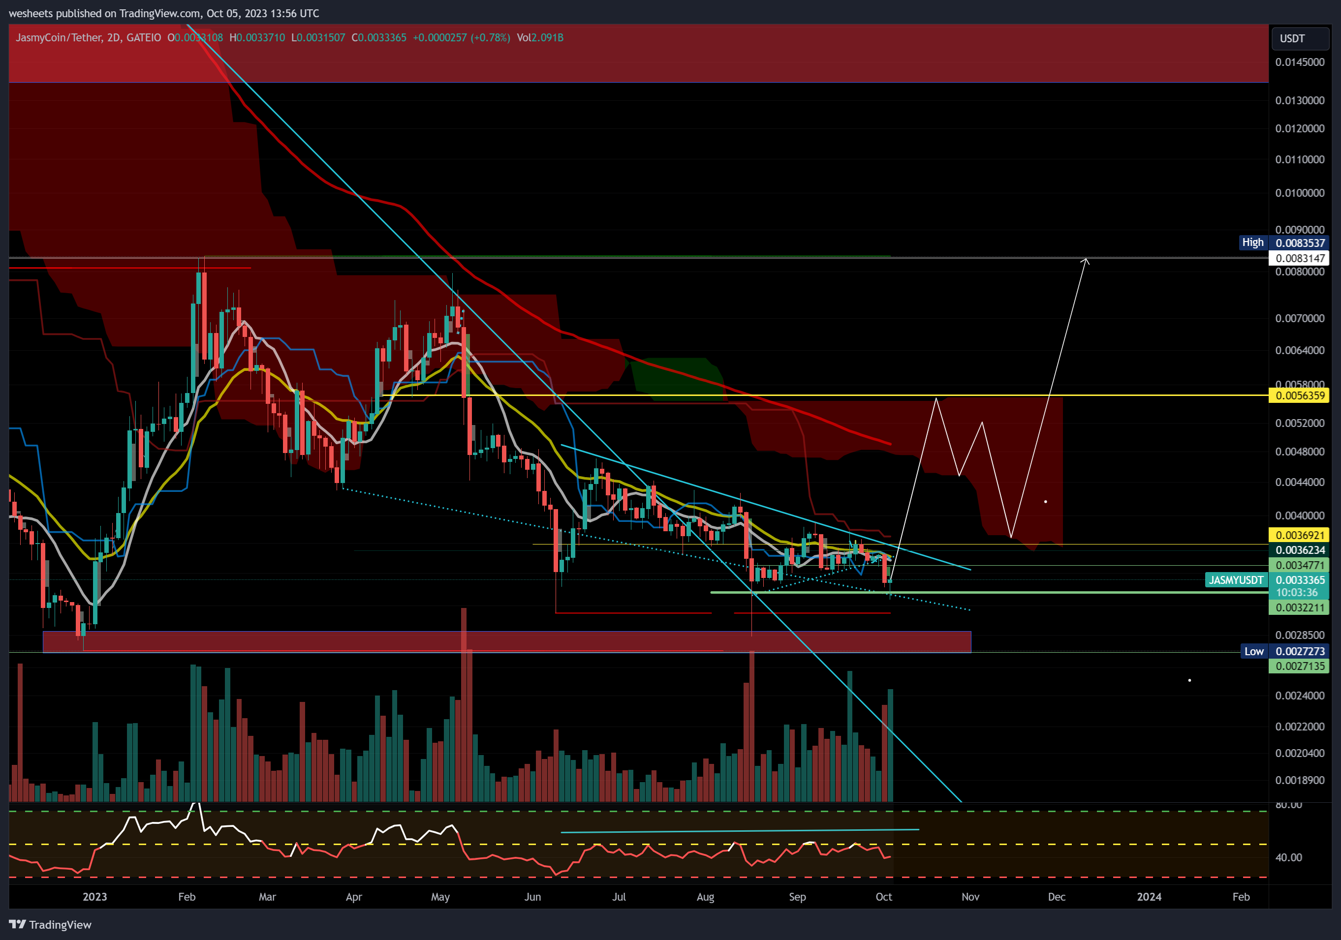Screen dimensions: 1341x940
Task: Click the 0.0100000 price axis label
Action: (x=1300, y=193)
